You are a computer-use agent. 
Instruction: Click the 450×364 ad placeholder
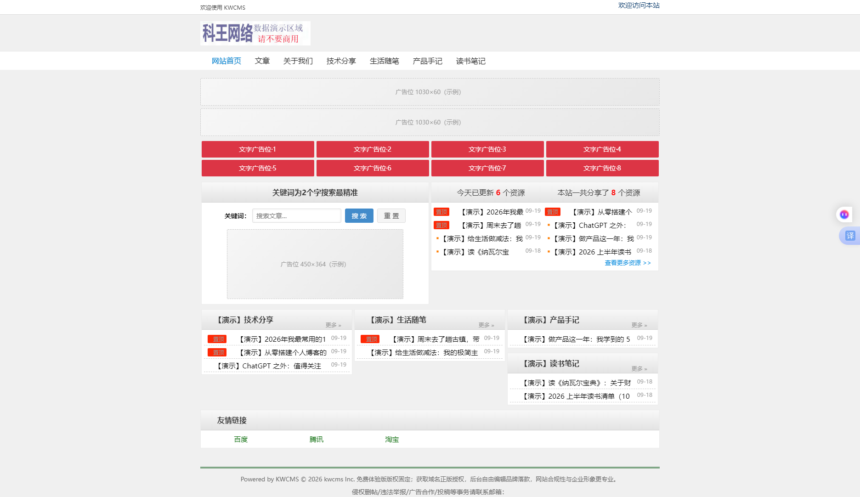pos(315,264)
